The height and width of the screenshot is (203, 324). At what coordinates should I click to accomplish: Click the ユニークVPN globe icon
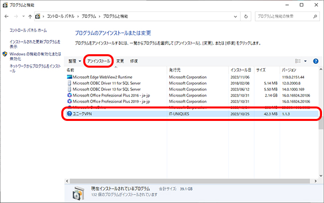(69, 113)
